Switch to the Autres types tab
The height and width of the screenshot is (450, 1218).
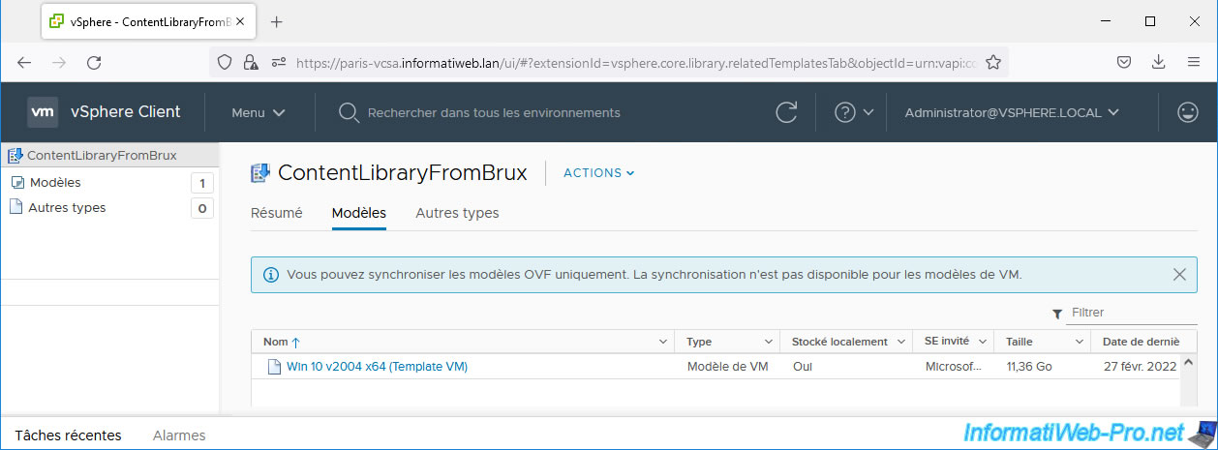pos(457,213)
